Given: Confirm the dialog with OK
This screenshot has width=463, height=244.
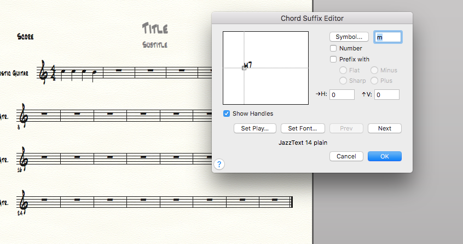Looking at the screenshot, I should [385, 156].
